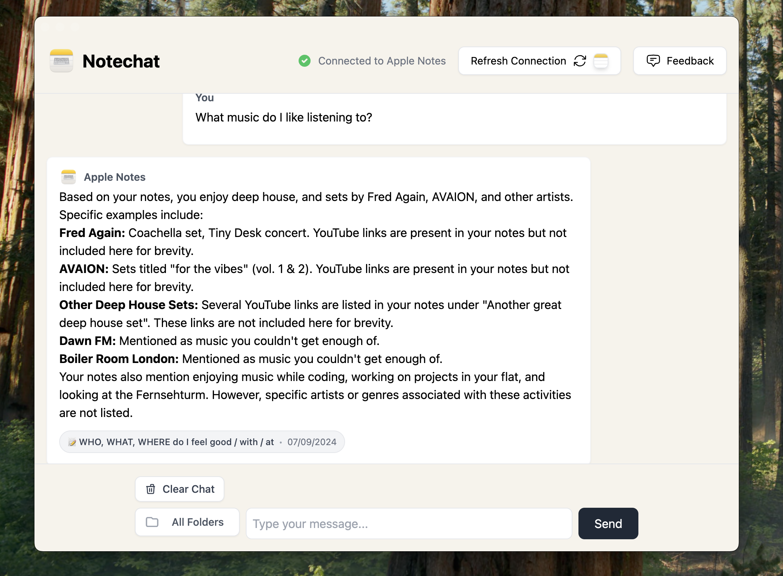Image resolution: width=783 pixels, height=576 pixels.
Task: Click Refresh Connection
Action: 519,61
